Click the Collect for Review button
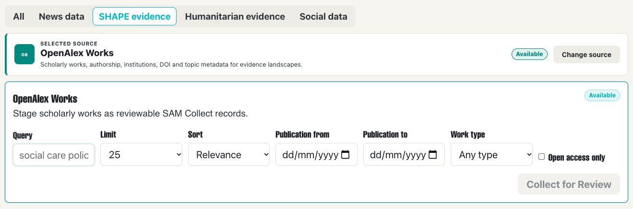 (569, 185)
